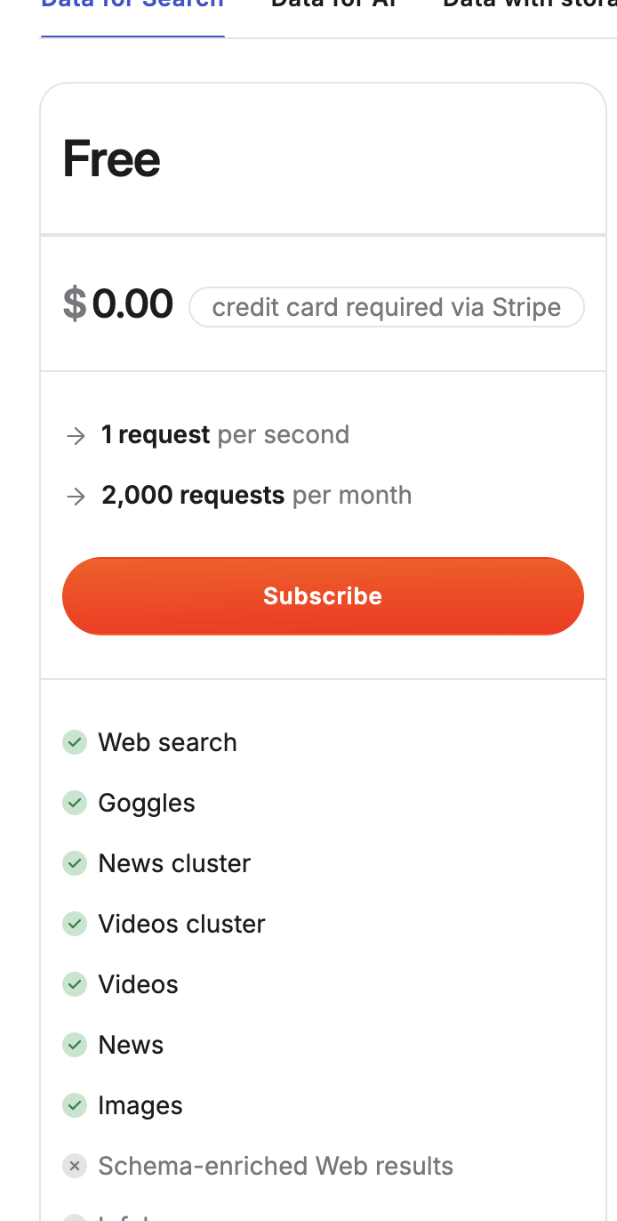This screenshot has width=617, height=1221.
Task: Click the credit card required via Stripe pill
Action: [387, 306]
